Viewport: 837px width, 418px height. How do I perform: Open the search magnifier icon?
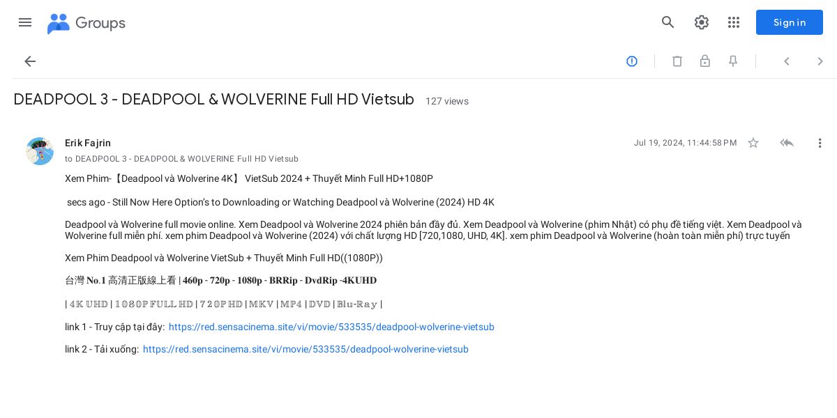(668, 22)
